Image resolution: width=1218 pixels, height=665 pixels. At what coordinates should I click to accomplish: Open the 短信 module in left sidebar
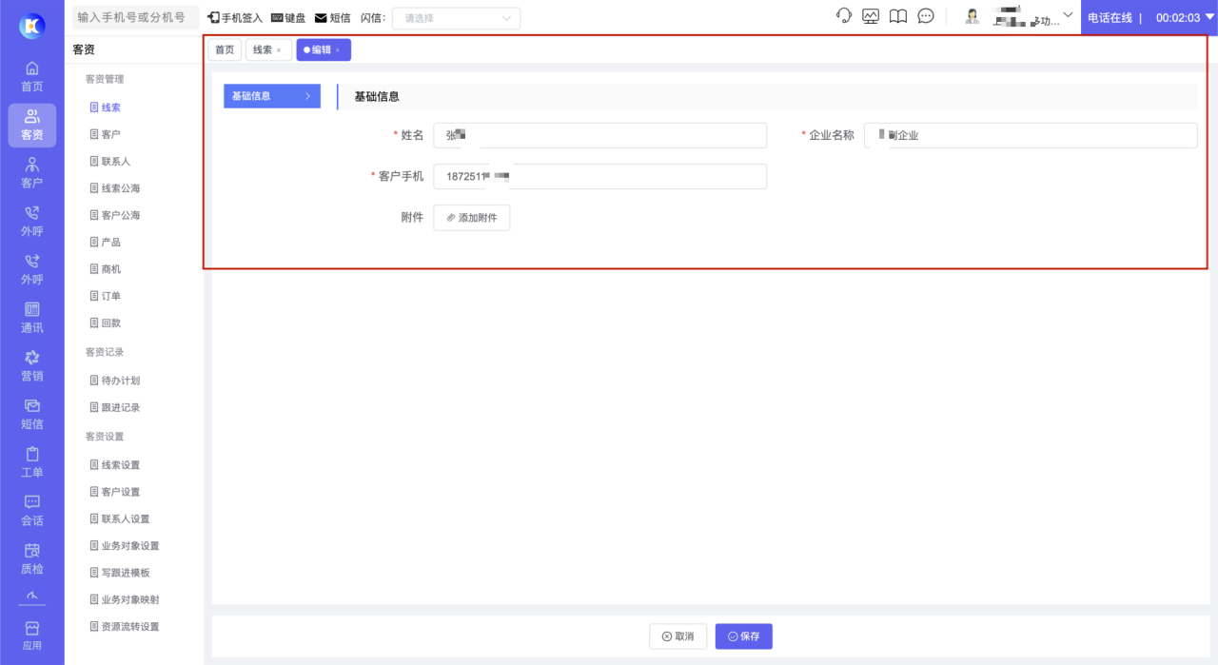click(x=31, y=415)
